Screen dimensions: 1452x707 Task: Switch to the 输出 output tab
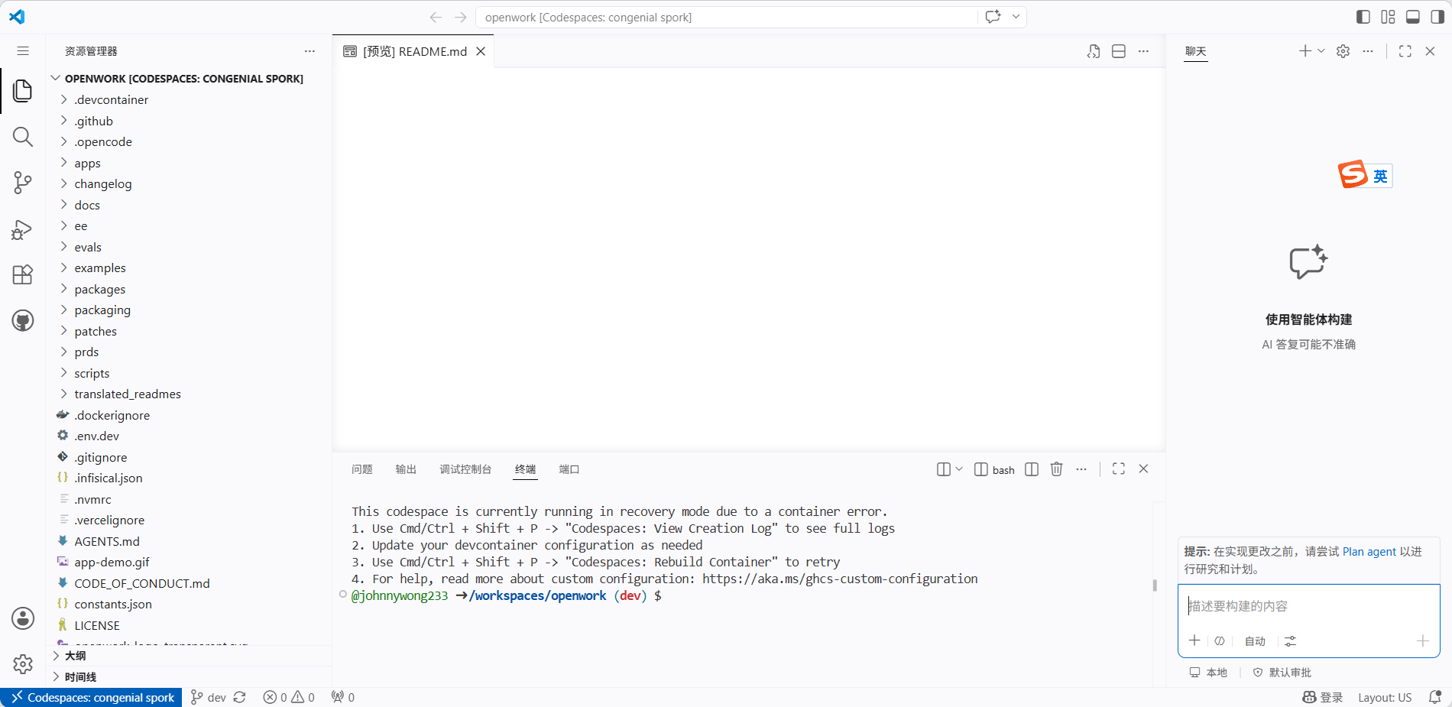406,469
